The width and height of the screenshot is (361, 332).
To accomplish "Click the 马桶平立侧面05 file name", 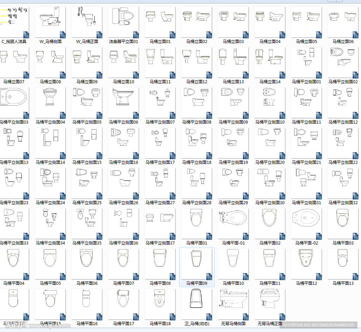I will pyautogui.click(x=87, y=122).
